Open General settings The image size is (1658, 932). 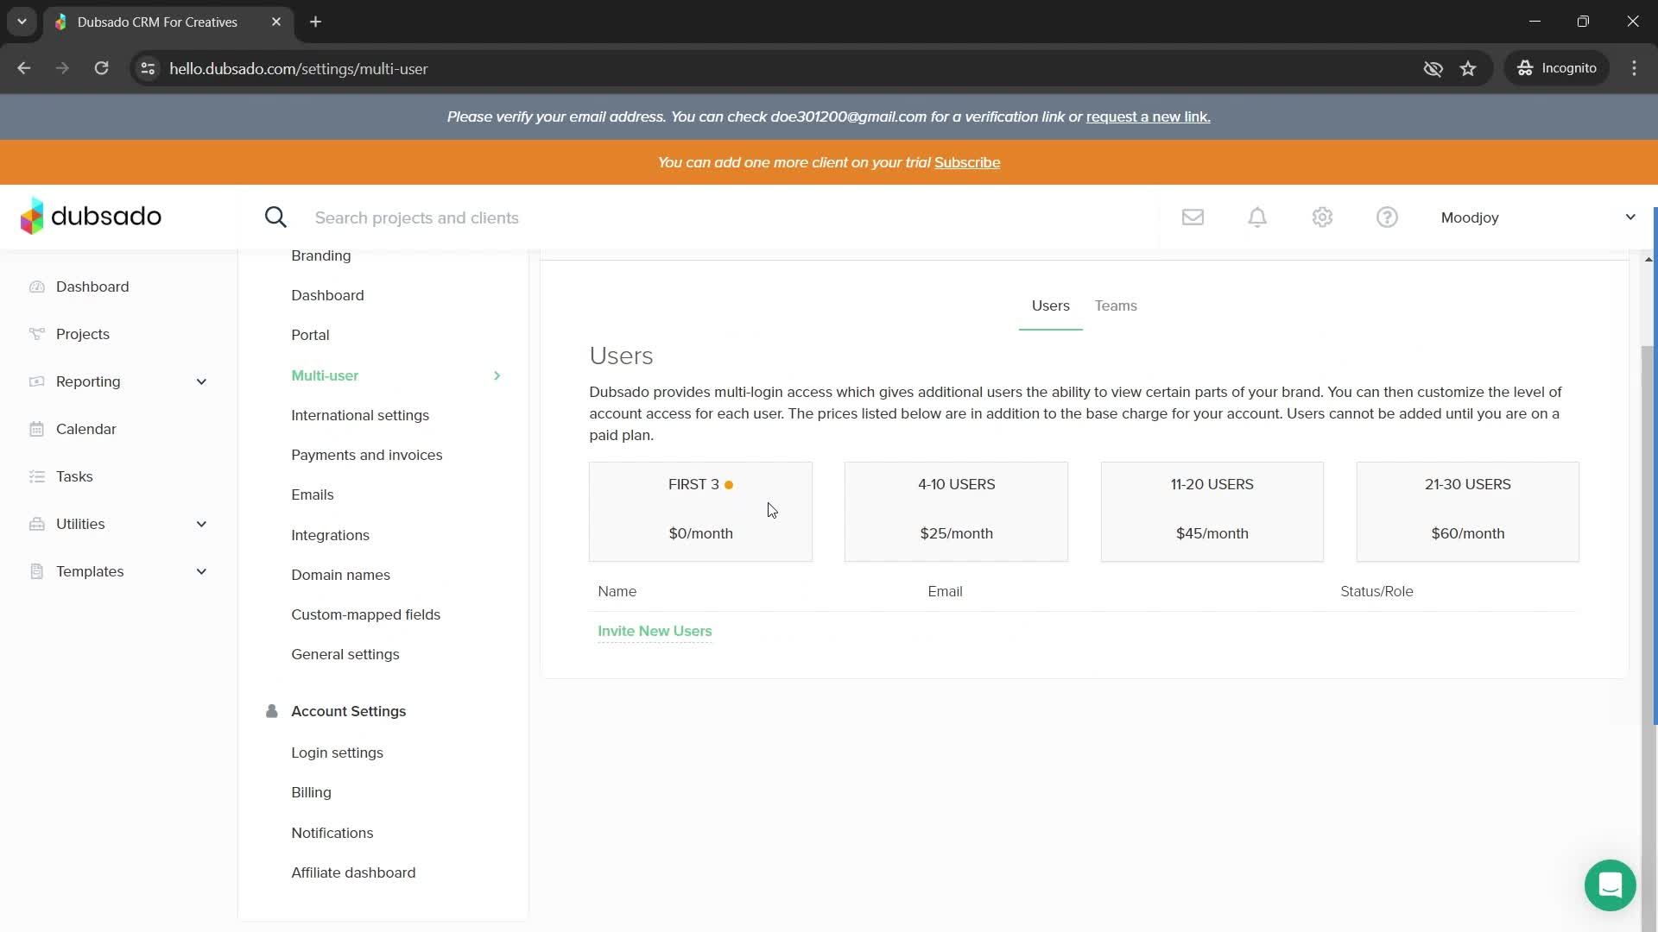345,654
